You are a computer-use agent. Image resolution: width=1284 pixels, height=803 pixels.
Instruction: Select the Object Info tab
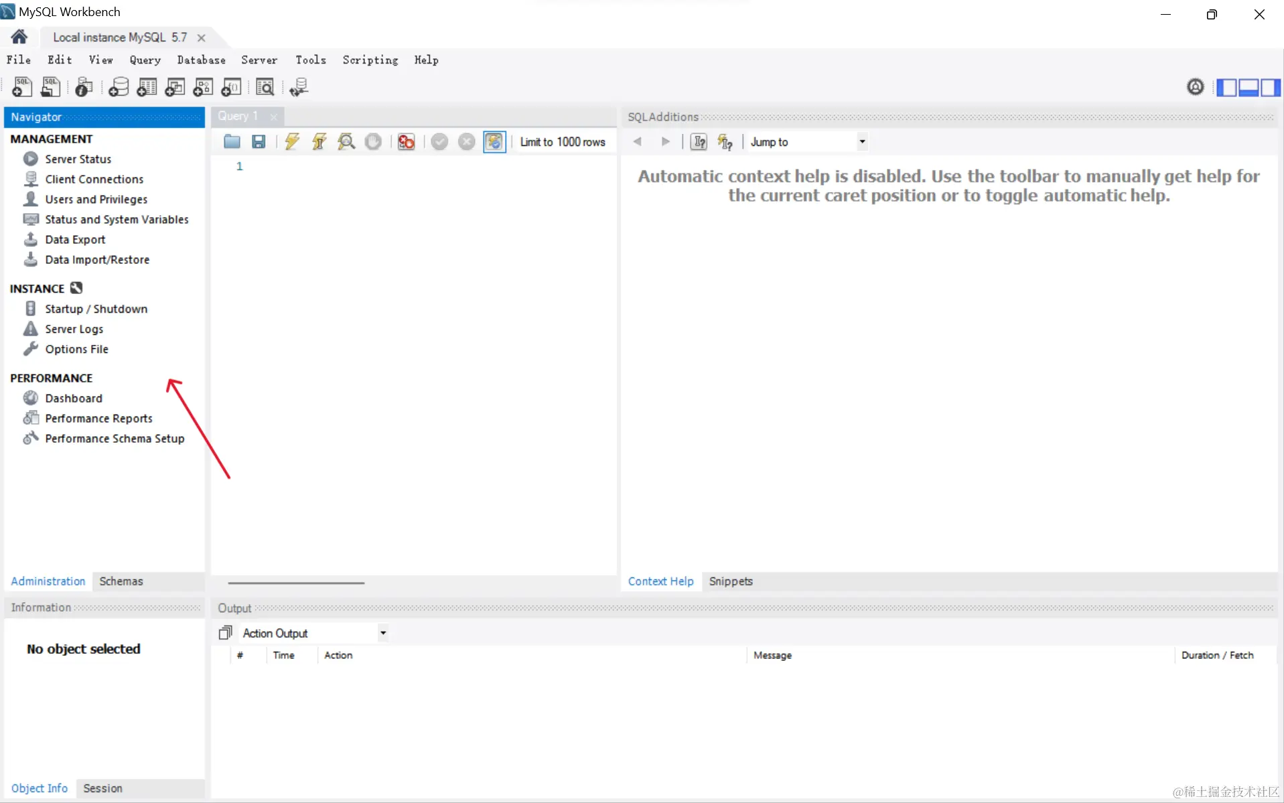click(x=40, y=788)
